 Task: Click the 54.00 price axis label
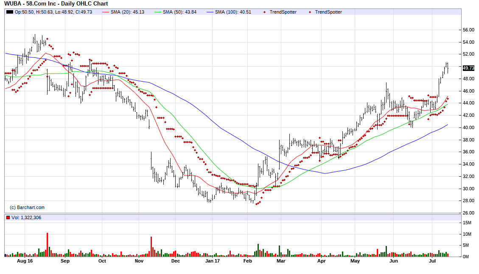[x=469, y=42]
